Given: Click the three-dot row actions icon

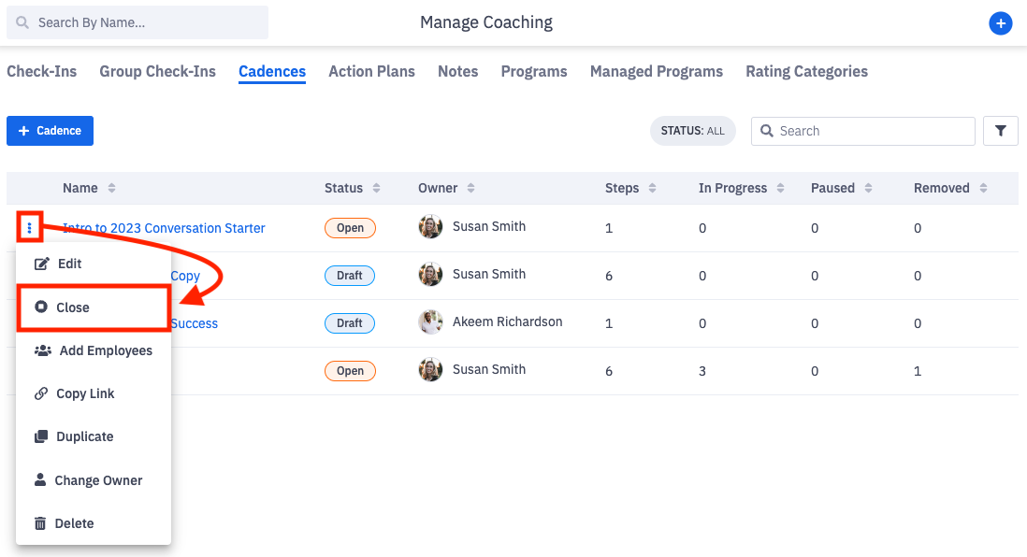Looking at the screenshot, I should pyautogui.click(x=30, y=227).
